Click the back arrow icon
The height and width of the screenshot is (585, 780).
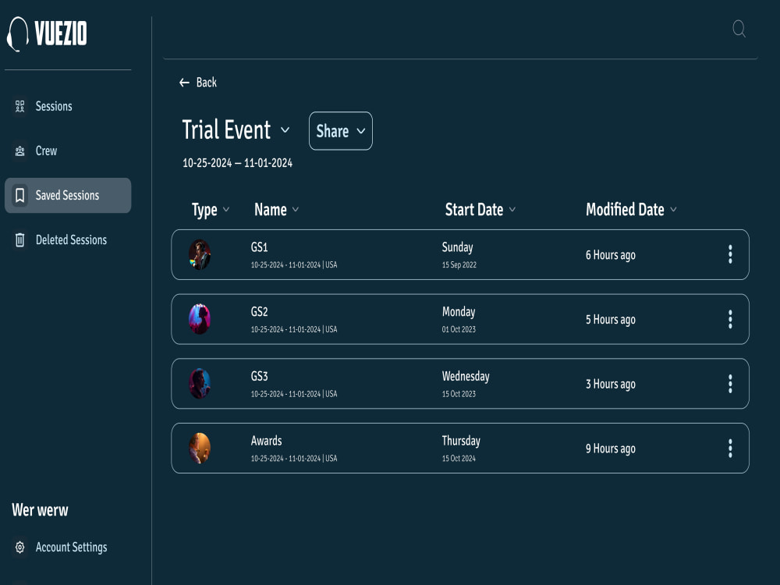(184, 83)
